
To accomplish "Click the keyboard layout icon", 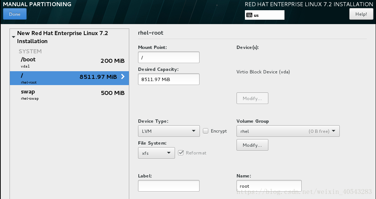I will click(249, 15).
